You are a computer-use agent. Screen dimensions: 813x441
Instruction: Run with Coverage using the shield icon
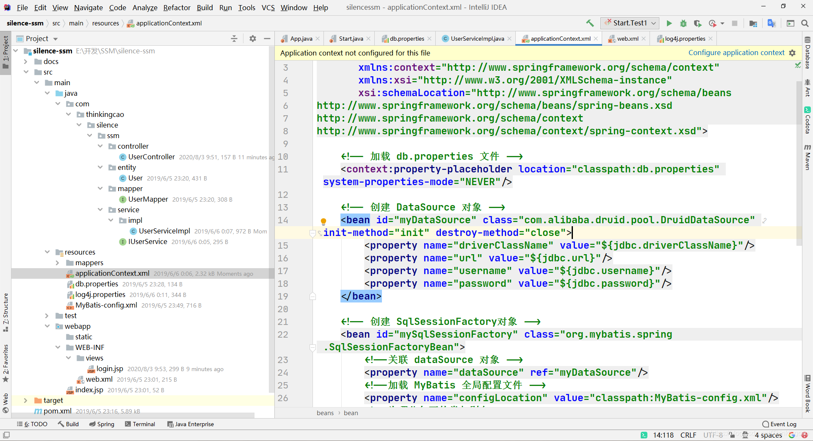coord(697,23)
